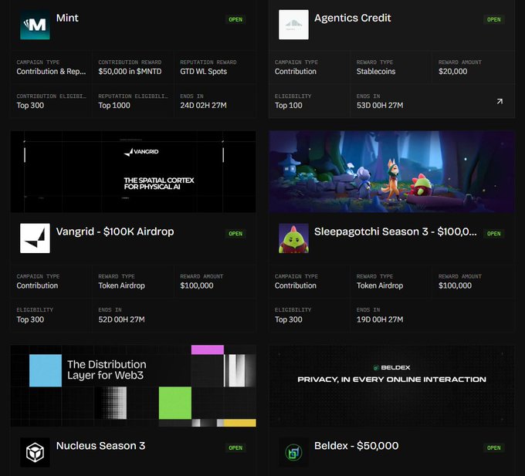The height and width of the screenshot is (476, 525).
Task: Click Agentics Credit '53D 00H 27M' countdown
Action: pos(380,106)
